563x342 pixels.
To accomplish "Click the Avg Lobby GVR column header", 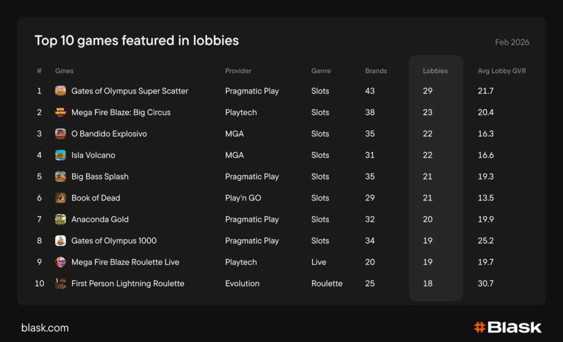I will 501,71.
